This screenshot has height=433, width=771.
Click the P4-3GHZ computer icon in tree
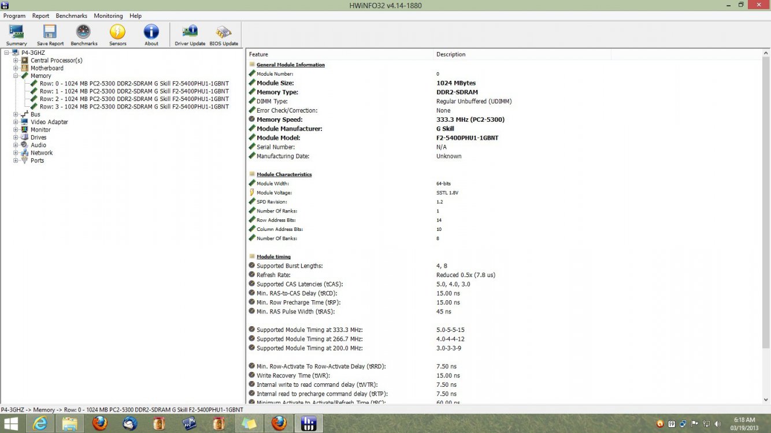[x=16, y=53]
